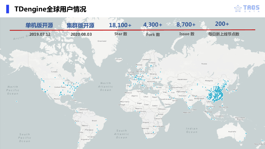Select the '集群版开源' heading
The width and height of the screenshot is (265, 149).
80,26
